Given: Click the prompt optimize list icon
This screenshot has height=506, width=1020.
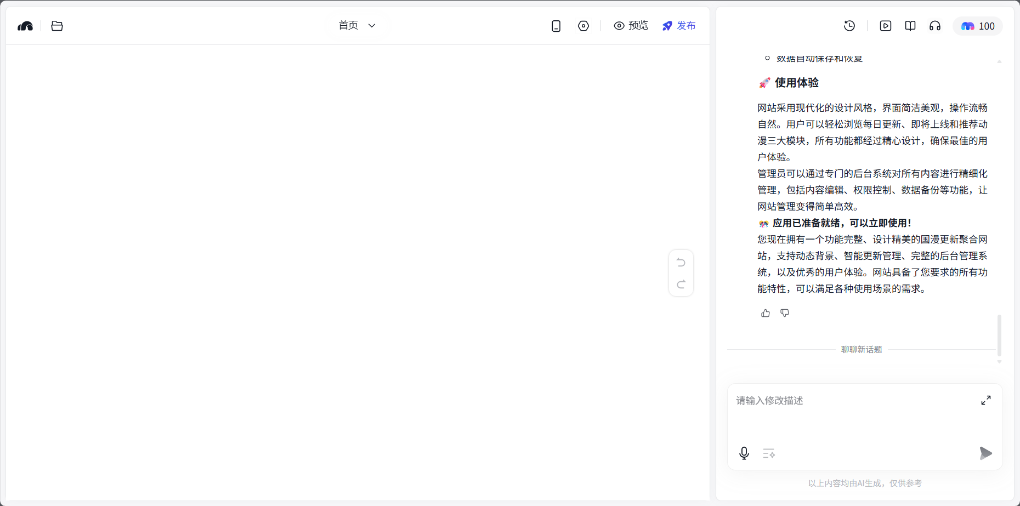Looking at the screenshot, I should (769, 453).
